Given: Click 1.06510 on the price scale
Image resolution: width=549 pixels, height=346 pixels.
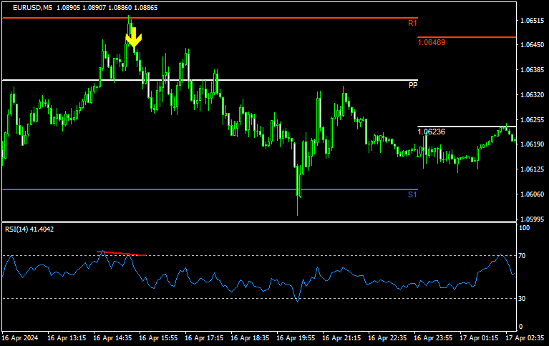Looking at the screenshot, I should 532,21.
